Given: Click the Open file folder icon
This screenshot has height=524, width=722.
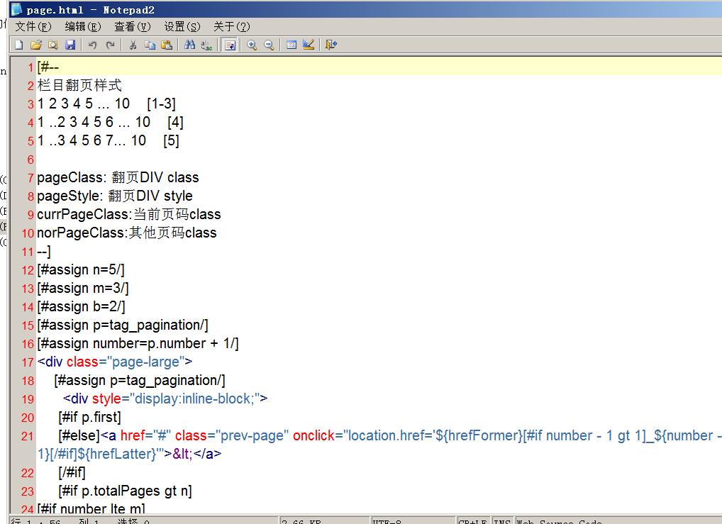Looking at the screenshot, I should (x=36, y=45).
